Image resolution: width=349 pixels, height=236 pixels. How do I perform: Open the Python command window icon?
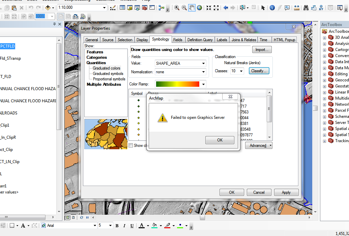(152, 8)
